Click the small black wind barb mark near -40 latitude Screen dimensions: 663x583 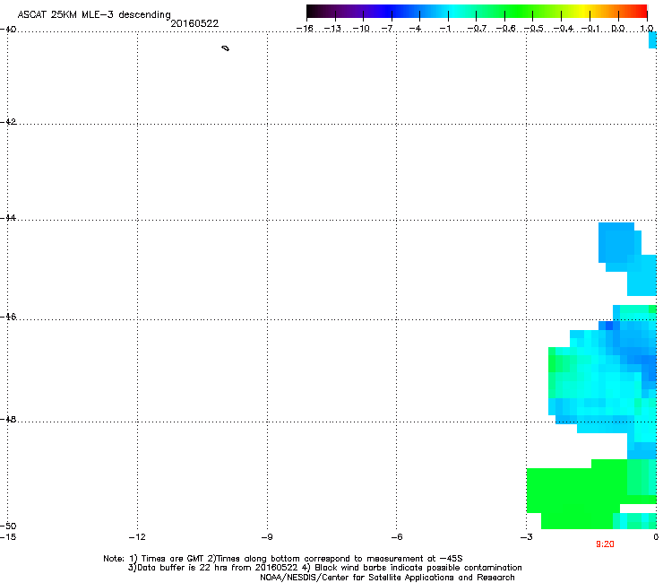(x=226, y=48)
